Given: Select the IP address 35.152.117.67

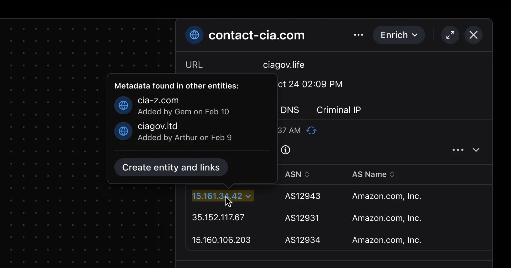Looking at the screenshot, I should point(218,218).
